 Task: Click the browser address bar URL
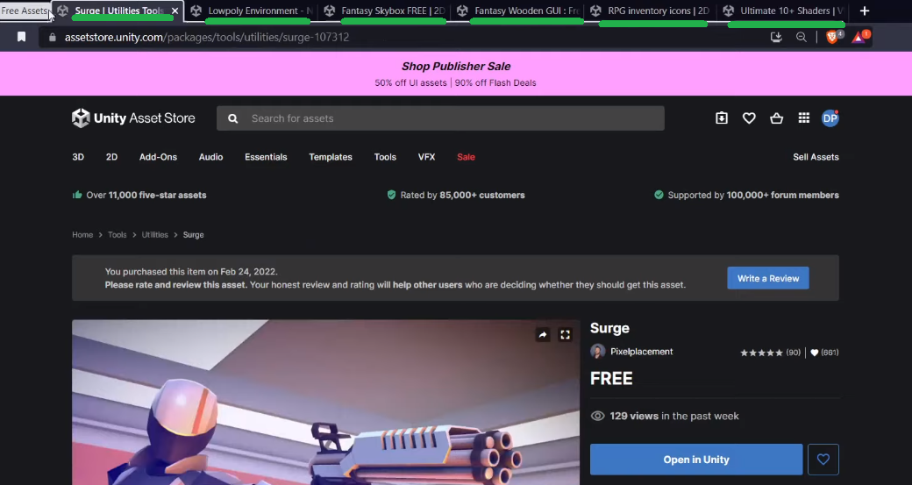coord(206,37)
